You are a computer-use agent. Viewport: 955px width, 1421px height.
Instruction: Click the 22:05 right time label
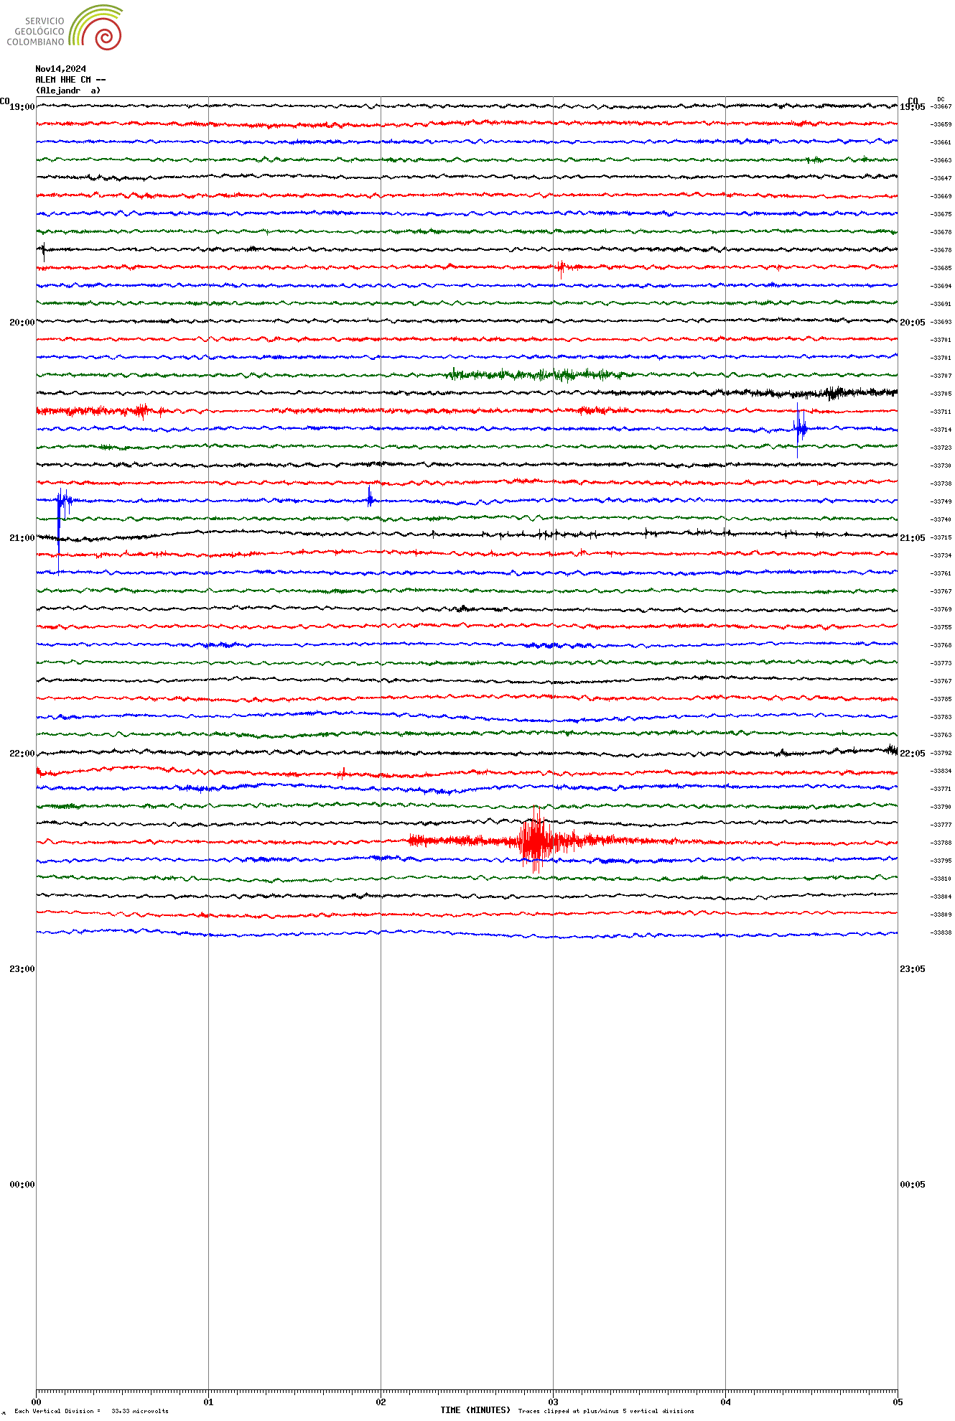pyautogui.click(x=912, y=754)
